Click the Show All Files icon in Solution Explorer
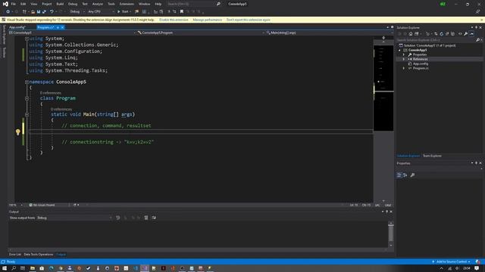Screen dimensions: 485x272 coord(453,33)
